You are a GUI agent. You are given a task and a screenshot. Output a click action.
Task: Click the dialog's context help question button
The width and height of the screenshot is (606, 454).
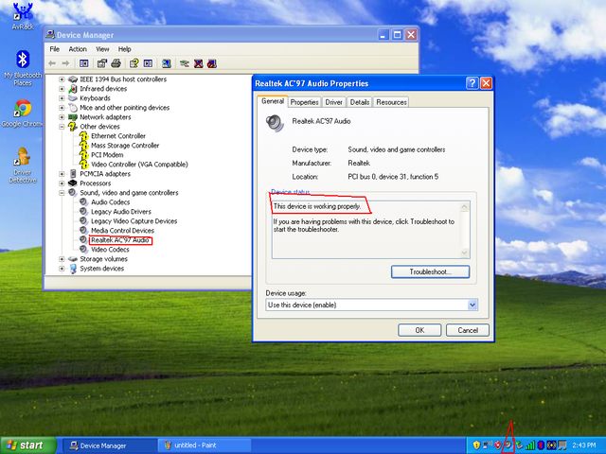coord(472,83)
